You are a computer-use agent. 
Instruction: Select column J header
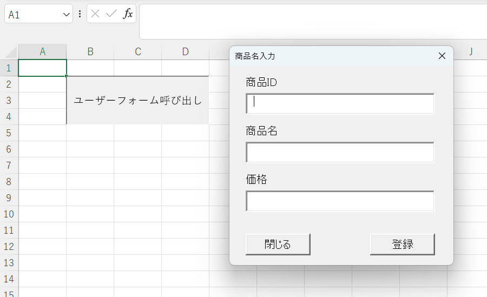point(471,51)
